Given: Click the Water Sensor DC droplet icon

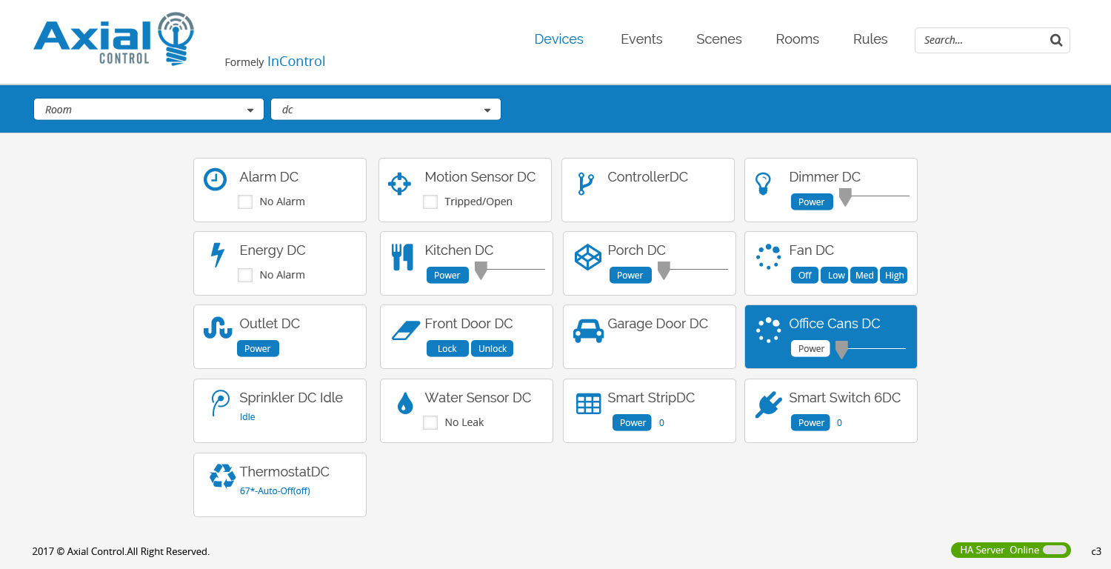Looking at the screenshot, I should pyautogui.click(x=404, y=404).
